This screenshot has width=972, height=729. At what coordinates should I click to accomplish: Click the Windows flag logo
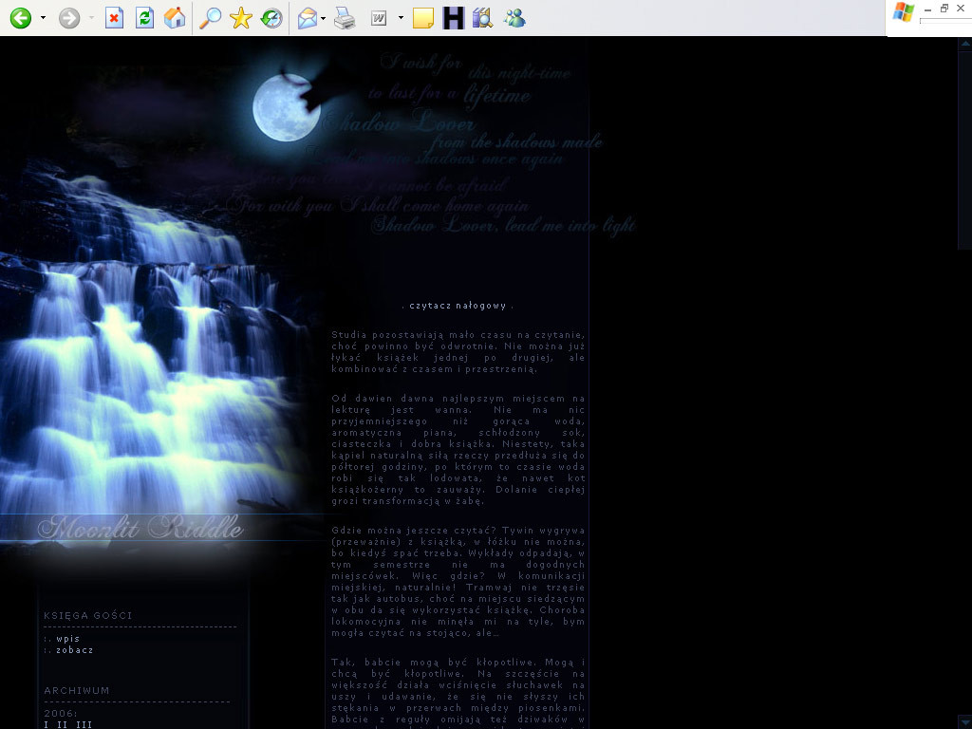click(904, 12)
